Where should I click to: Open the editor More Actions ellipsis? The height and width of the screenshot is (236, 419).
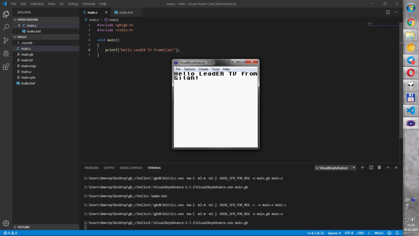396,12
